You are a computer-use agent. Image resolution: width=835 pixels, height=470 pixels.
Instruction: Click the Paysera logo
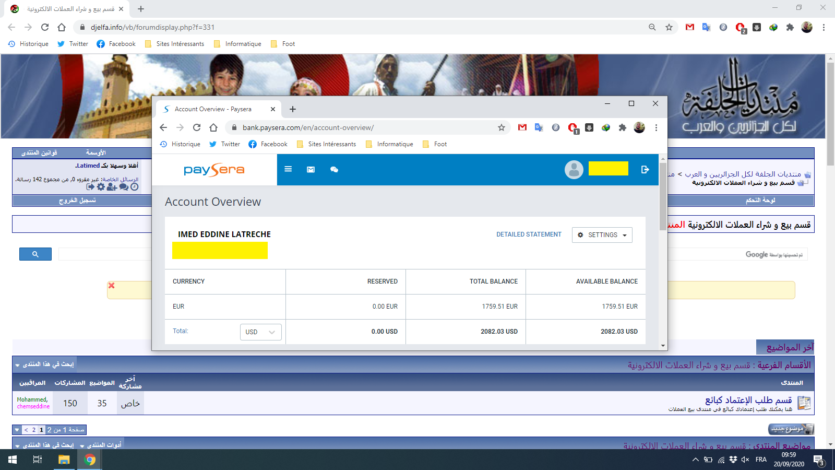pos(214,170)
